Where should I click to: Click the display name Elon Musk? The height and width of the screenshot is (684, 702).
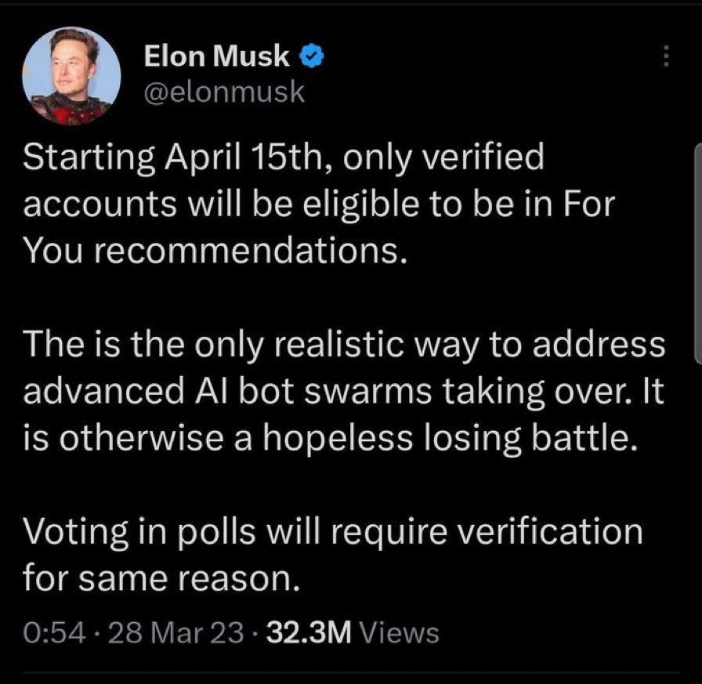tap(217, 56)
